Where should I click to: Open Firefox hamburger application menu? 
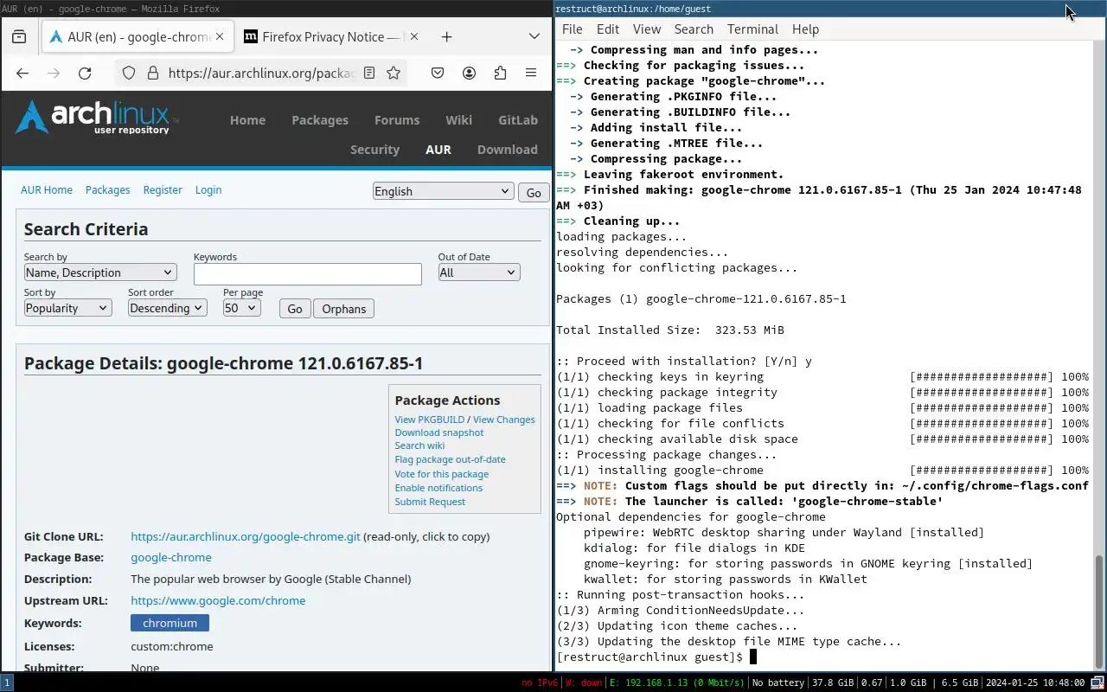click(531, 74)
